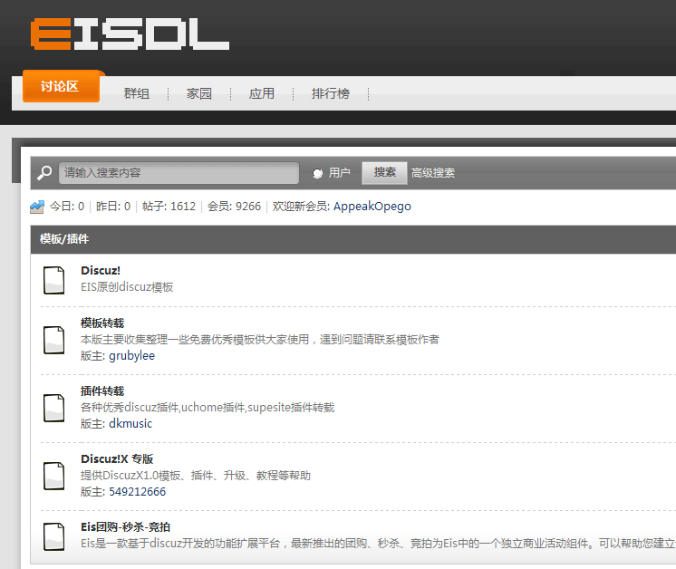Click the forum icon next to 模板转载

[53, 340]
